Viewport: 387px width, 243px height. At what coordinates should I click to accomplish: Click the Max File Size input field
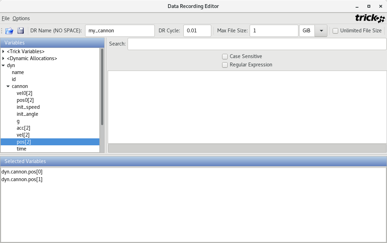274,31
